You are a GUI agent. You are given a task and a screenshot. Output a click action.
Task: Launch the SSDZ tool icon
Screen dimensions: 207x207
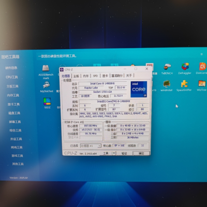(47, 101)
